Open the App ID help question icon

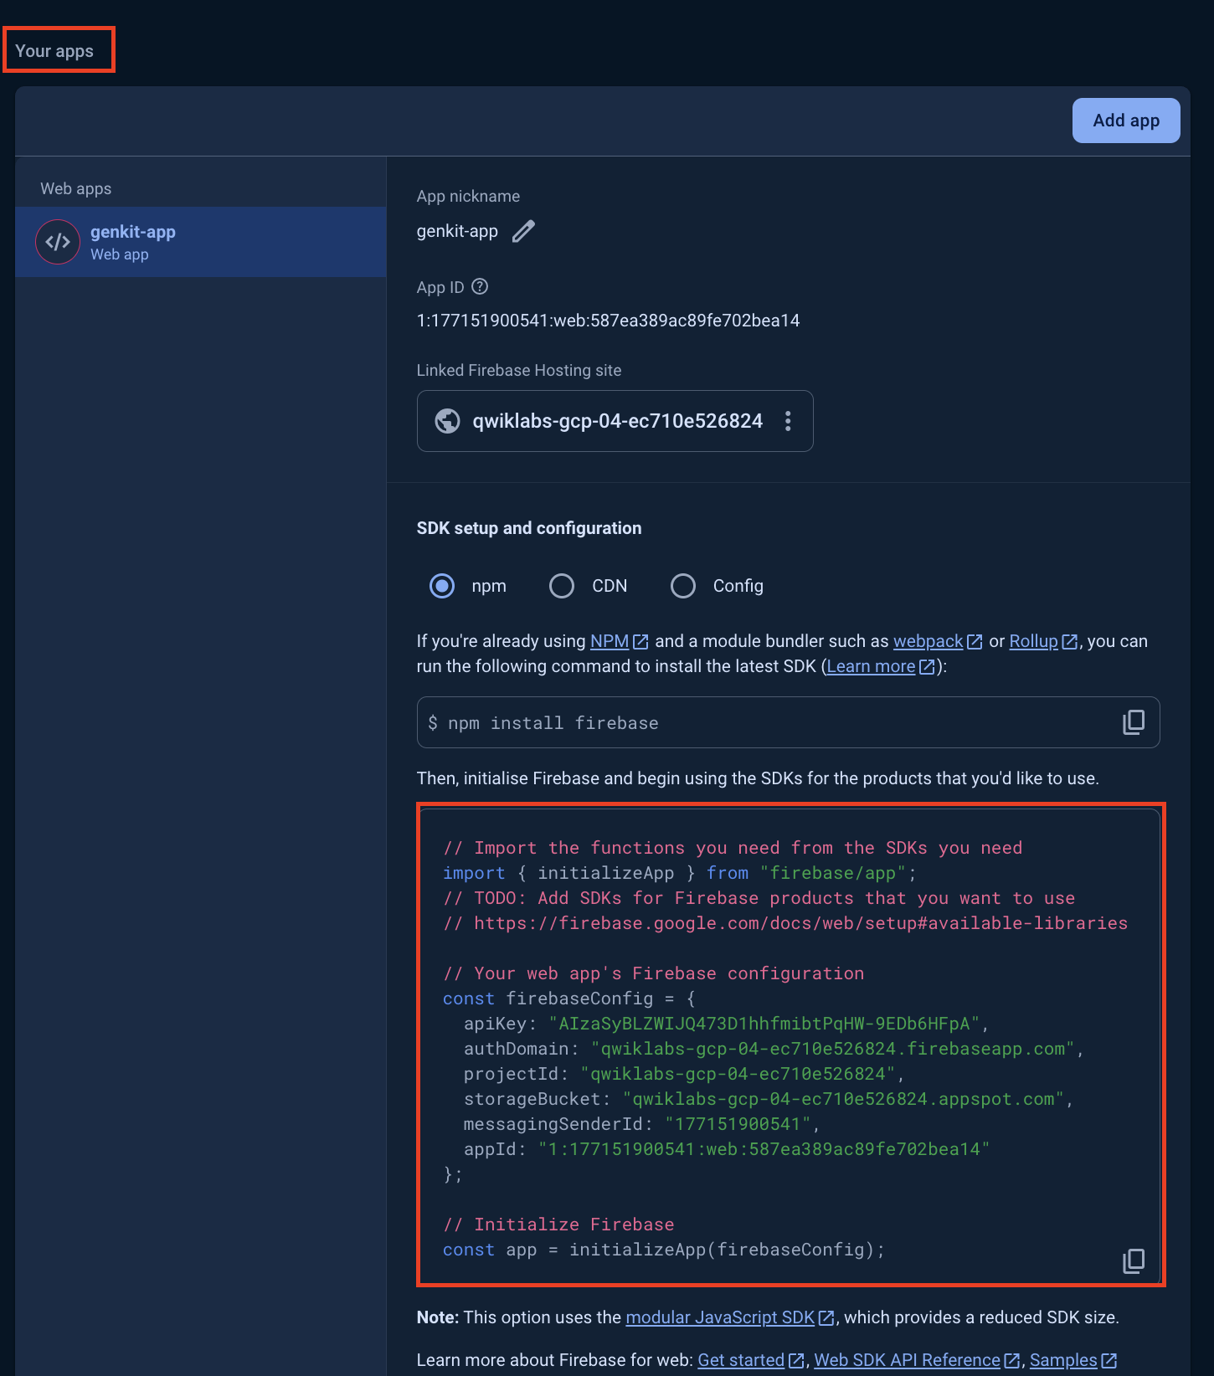(x=480, y=287)
